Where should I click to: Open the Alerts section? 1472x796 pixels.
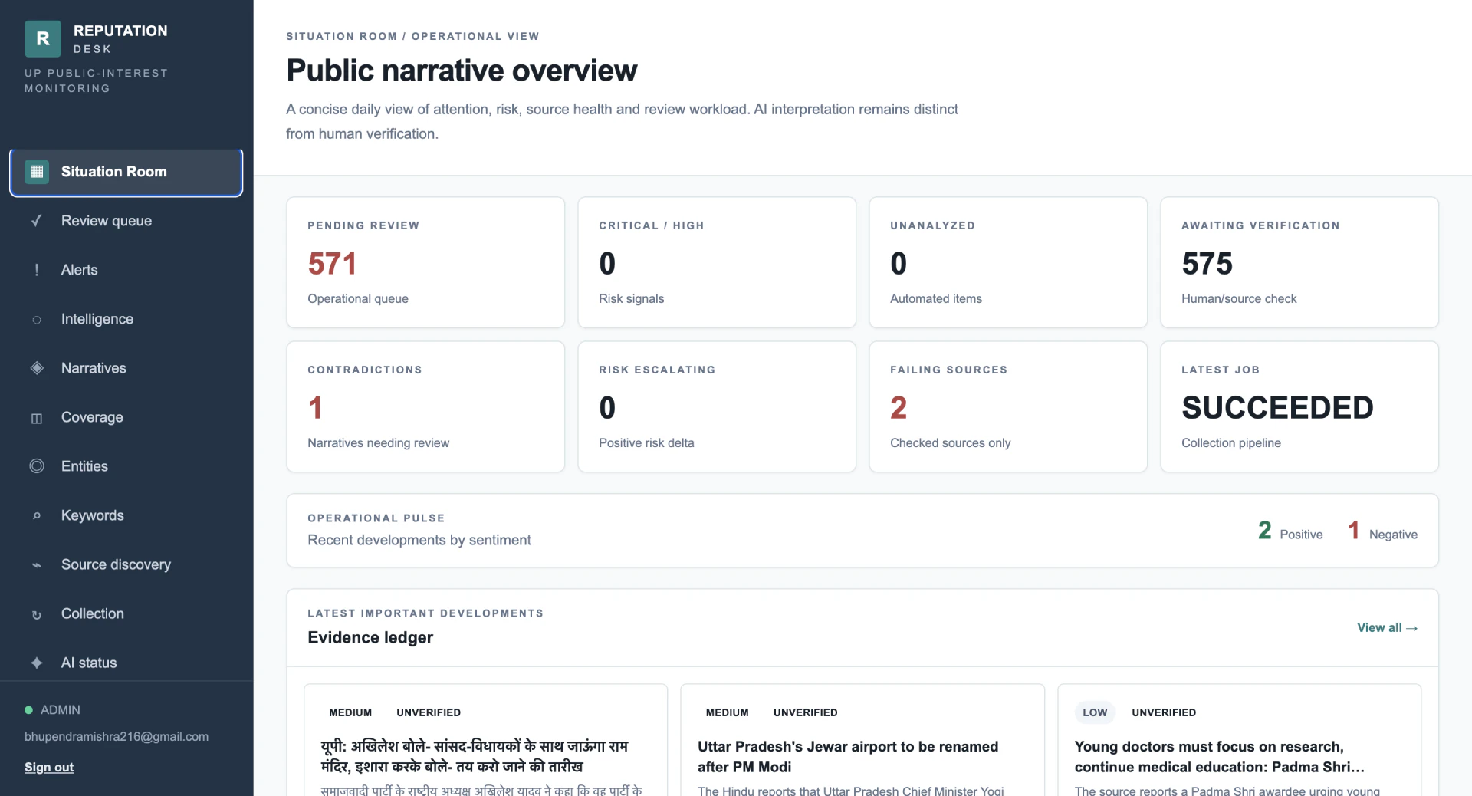point(127,270)
